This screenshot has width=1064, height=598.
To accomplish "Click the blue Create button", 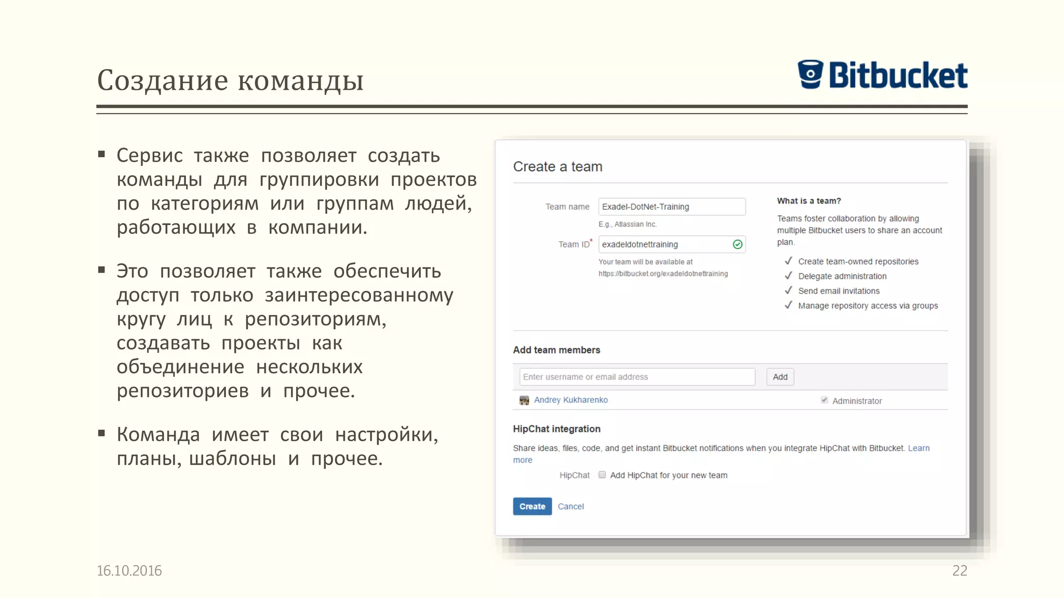I will click(532, 506).
